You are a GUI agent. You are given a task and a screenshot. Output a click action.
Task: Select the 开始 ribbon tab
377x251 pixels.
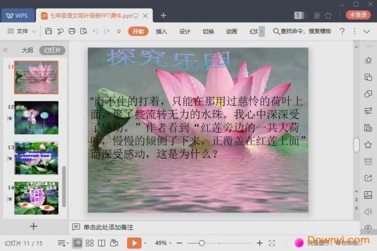click(138, 31)
